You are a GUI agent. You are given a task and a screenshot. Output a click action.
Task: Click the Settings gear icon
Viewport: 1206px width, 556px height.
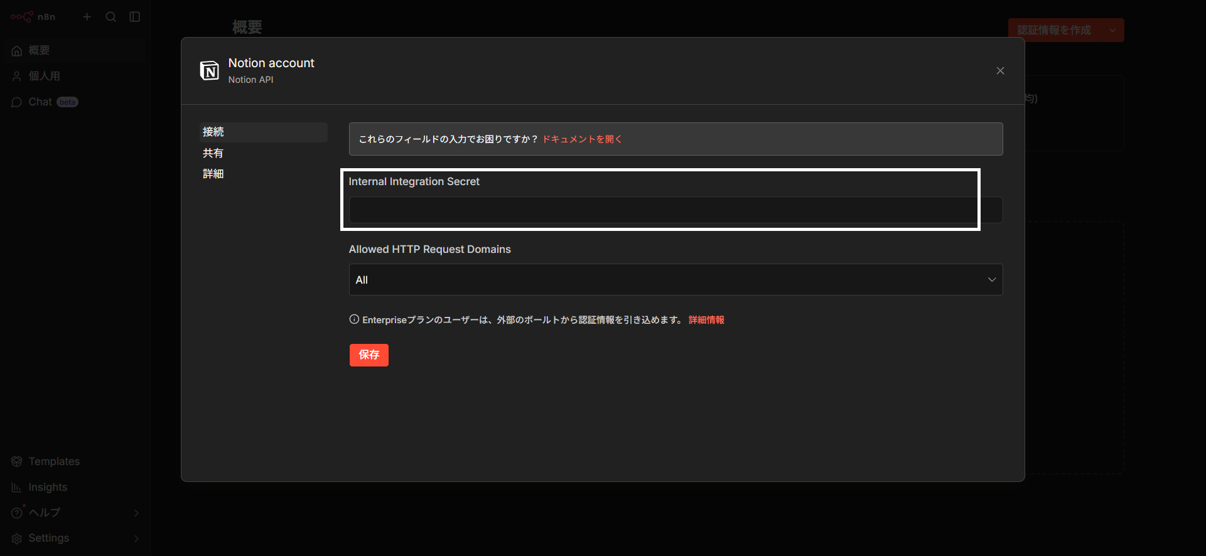(17, 538)
